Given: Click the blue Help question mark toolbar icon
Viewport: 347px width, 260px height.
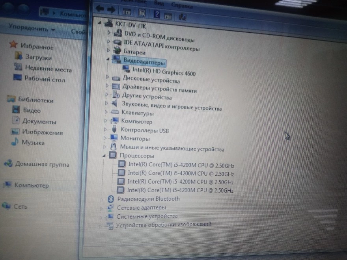Looking at the screenshot, I should tap(157, 15).
